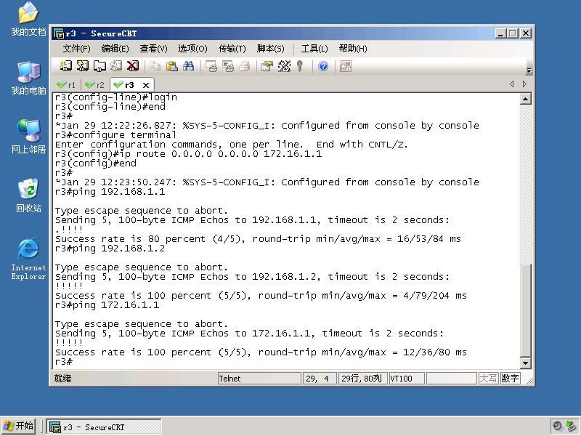Open the 选项(O) menu
The image size is (581, 436).
click(x=192, y=49)
